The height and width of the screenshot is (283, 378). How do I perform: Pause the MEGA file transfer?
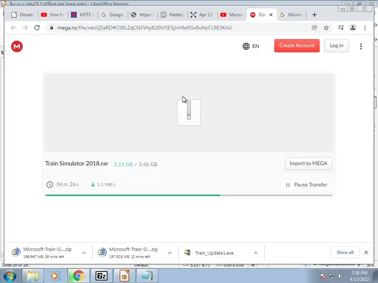[306, 185]
